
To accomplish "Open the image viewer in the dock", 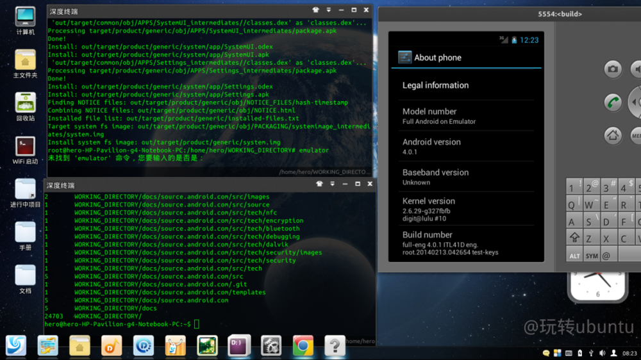I will point(207,346).
